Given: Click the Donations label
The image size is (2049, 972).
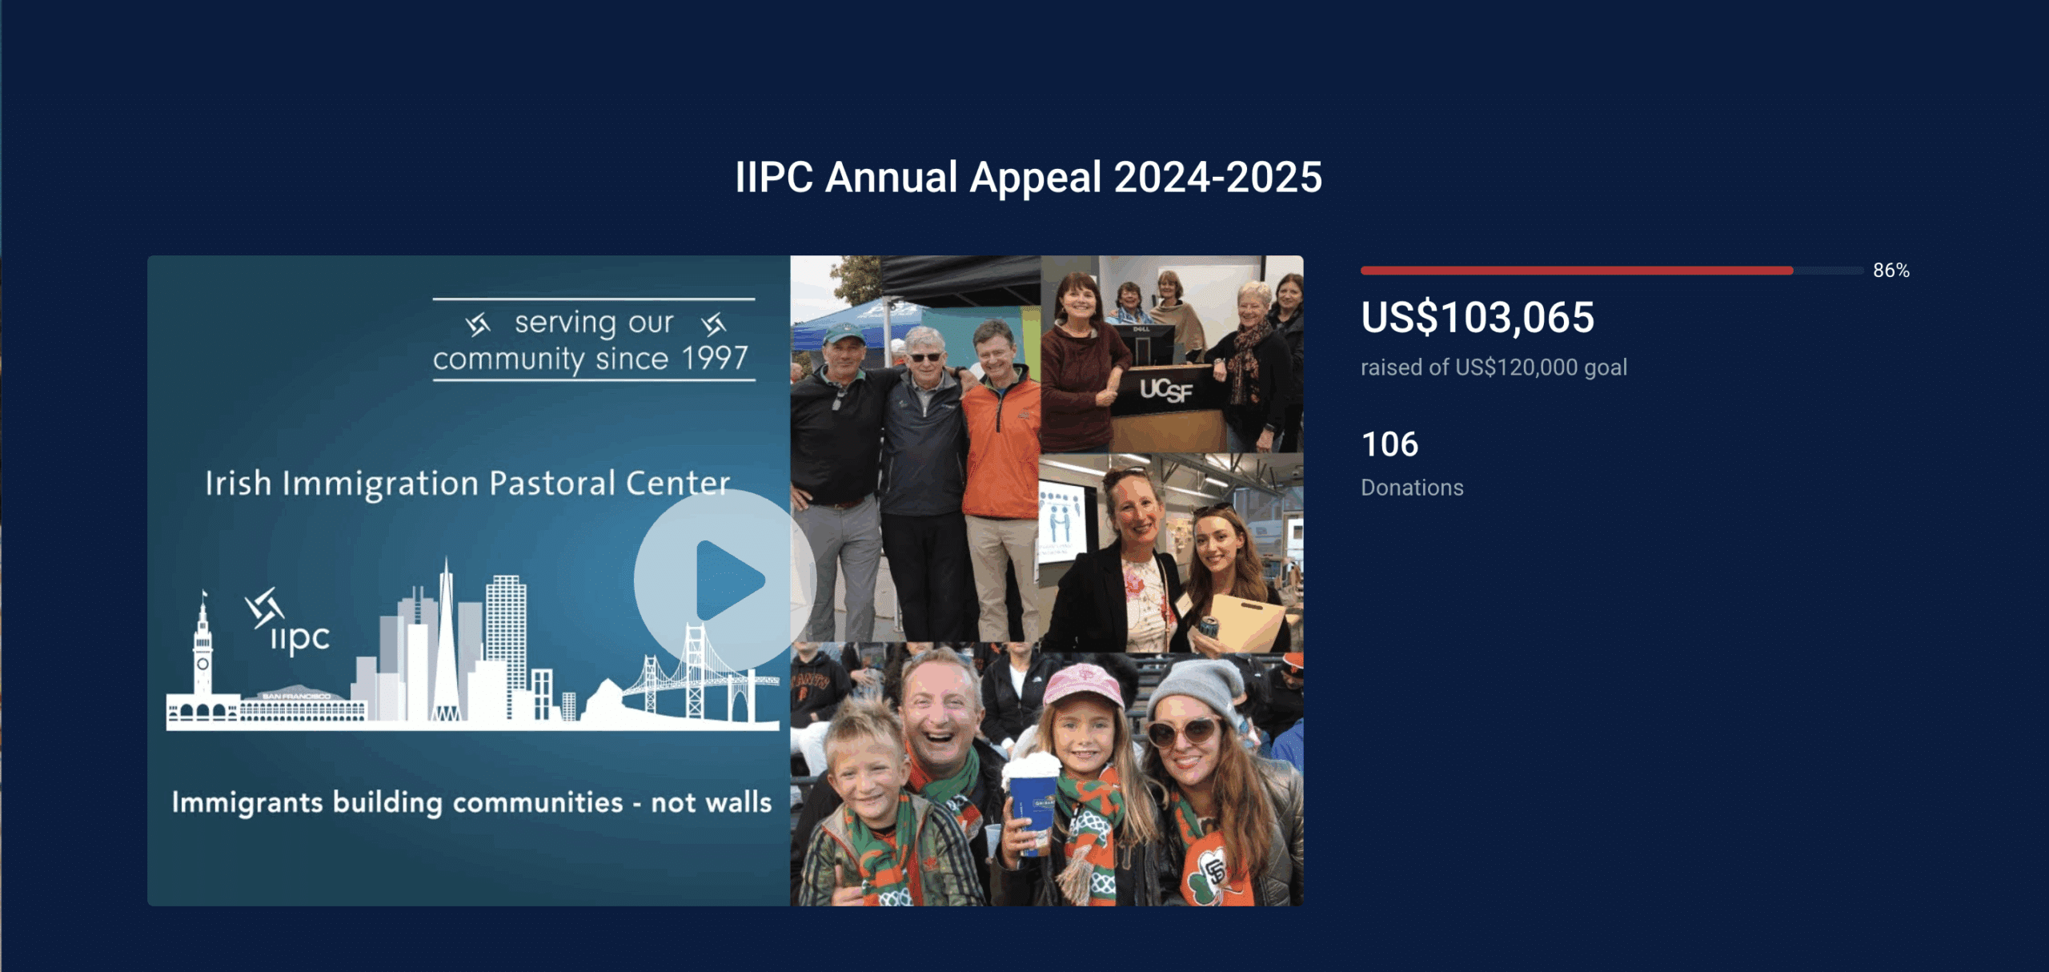Looking at the screenshot, I should [1412, 488].
